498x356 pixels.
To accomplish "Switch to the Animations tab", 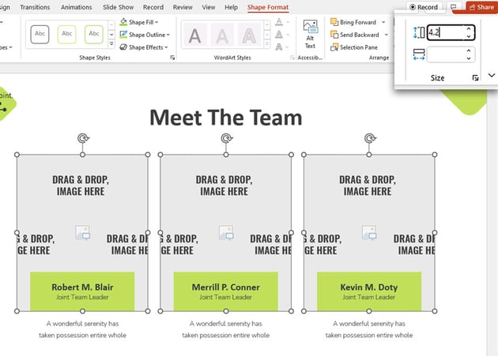I will point(76,7).
